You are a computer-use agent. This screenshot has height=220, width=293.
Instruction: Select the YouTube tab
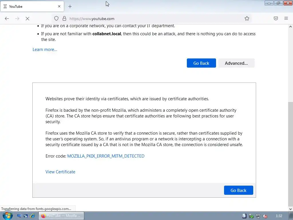pos(32,6)
